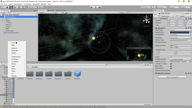Select the Rect Transform tool
This screenshot has height=108, width=192.
click(x=19, y=7)
